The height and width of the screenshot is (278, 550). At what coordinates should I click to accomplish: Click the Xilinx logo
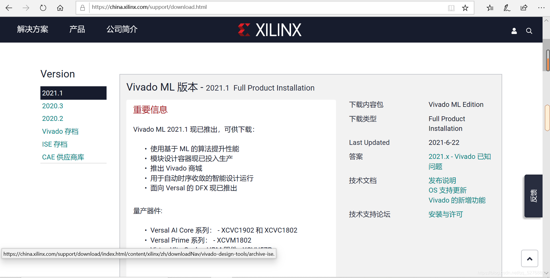270,30
